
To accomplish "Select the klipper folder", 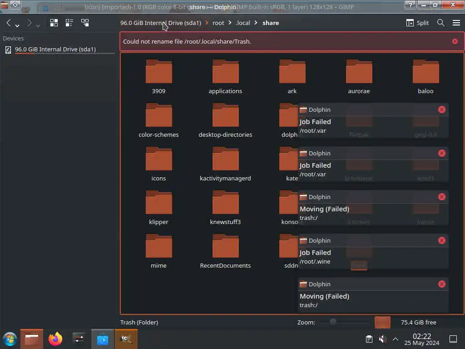I will pyautogui.click(x=158, y=208).
